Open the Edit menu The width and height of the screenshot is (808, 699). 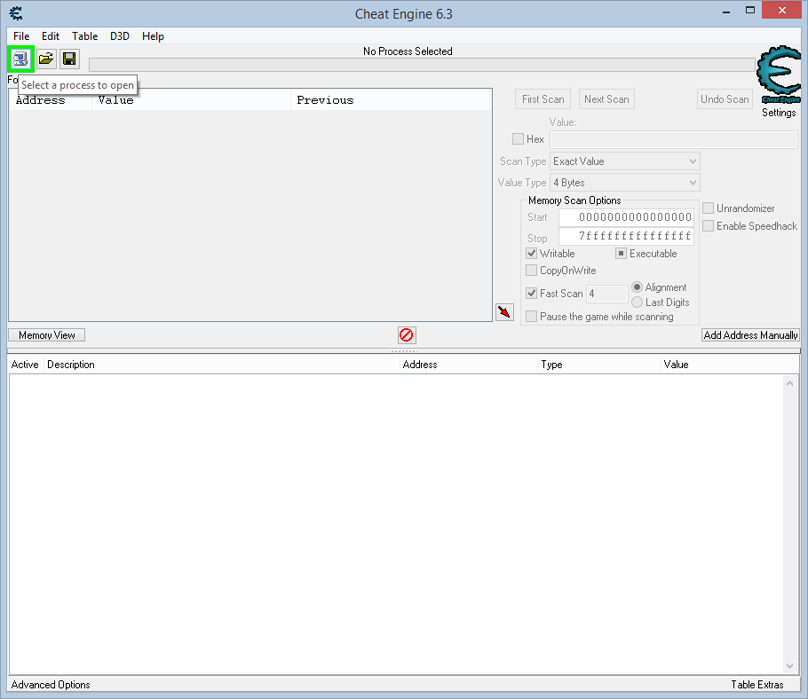(51, 36)
